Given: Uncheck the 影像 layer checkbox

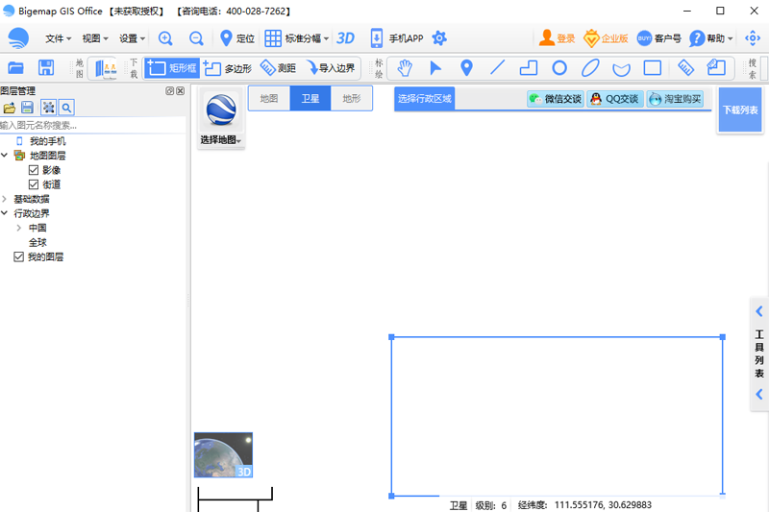Looking at the screenshot, I should (x=34, y=170).
